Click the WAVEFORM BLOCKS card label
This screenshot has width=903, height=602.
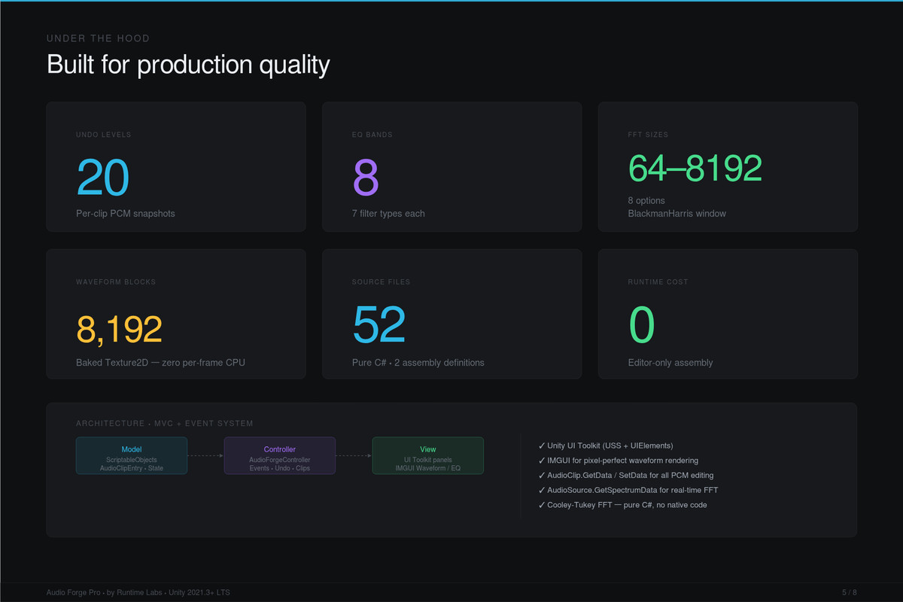click(116, 282)
